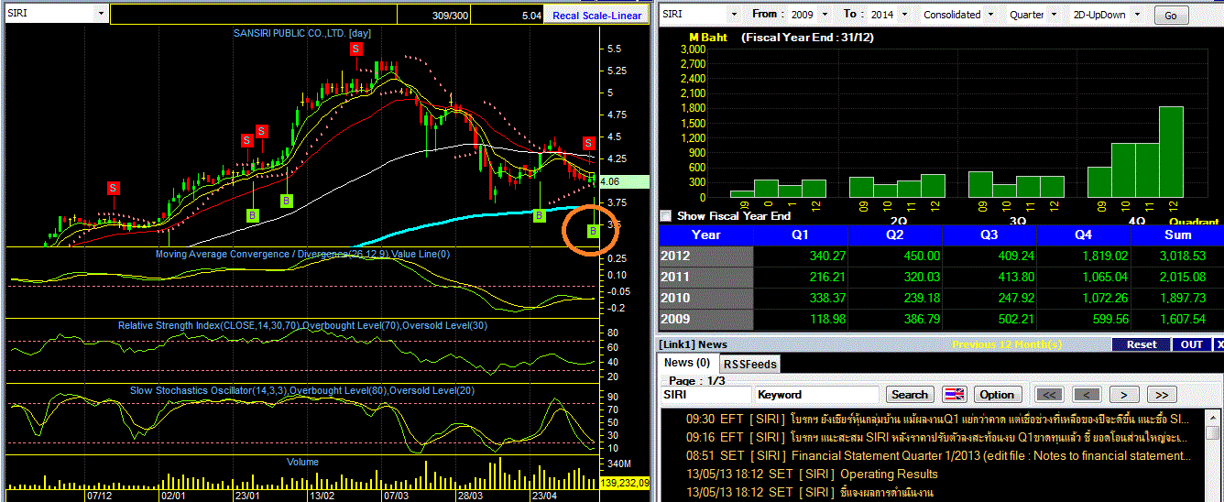This screenshot has width=1224, height=502.
Task: Click the Volume panel title
Action: [302, 462]
